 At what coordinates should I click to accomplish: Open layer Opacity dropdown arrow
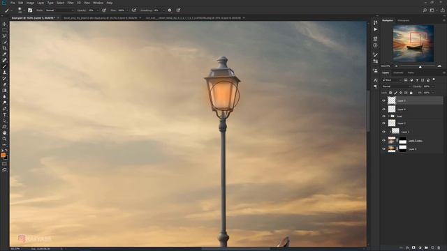433,86
